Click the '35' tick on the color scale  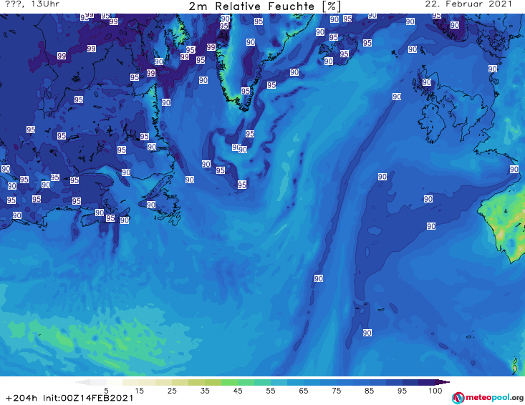tap(205, 390)
